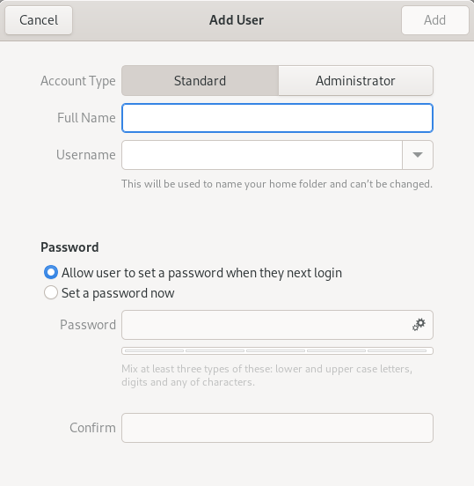The height and width of the screenshot is (486, 474).
Task: Switch account type to Administrator
Action: point(355,81)
